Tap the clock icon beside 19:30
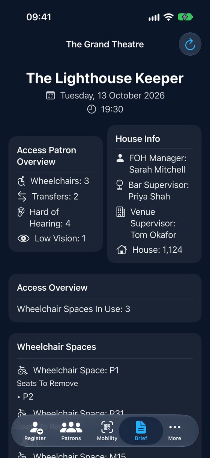Image resolution: width=210 pixels, height=458 pixels. pos(91,109)
